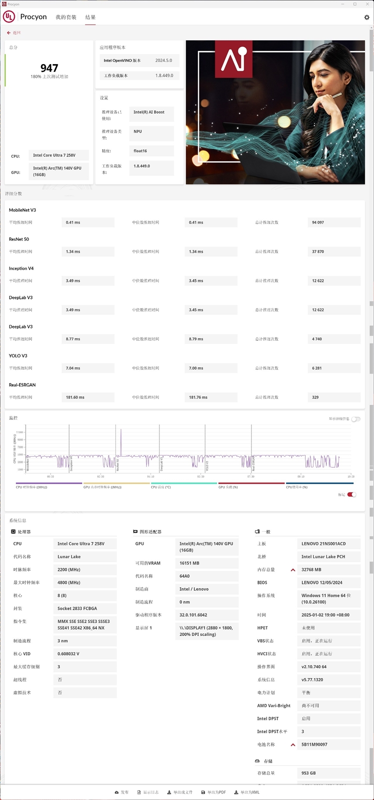Click the UL Procyon logo
374x800 pixels.
coord(9,17)
